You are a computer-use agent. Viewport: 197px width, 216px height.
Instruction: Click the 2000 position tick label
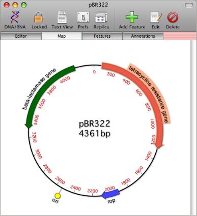pyautogui.click(x=109, y=189)
